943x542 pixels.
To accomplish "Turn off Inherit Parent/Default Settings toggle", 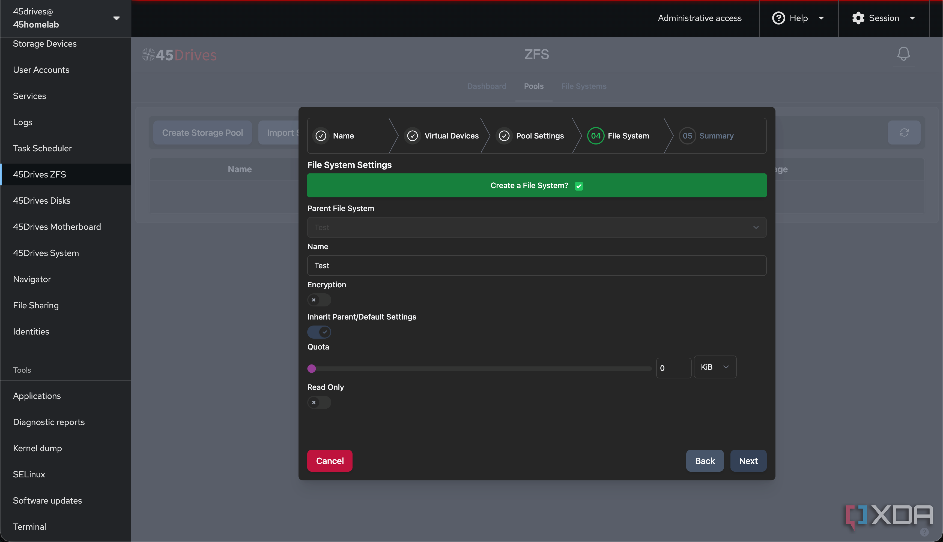I will tap(319, 332).
